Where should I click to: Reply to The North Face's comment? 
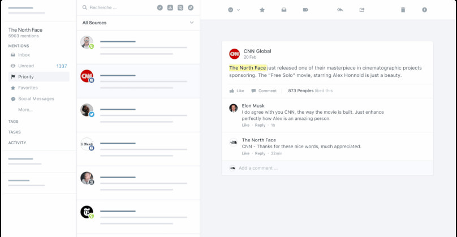(x=260, y=153)
